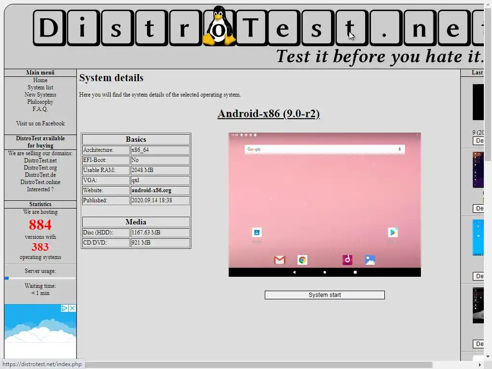Open Philosophy menu item
This screenshot has height=369, width=492.
(x=40, y=102)
